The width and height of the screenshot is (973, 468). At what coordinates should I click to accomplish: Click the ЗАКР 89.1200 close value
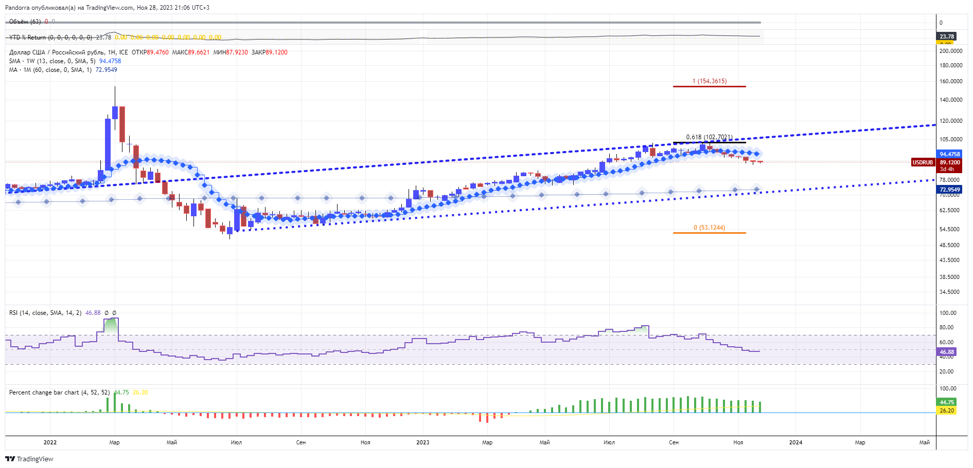269,52
